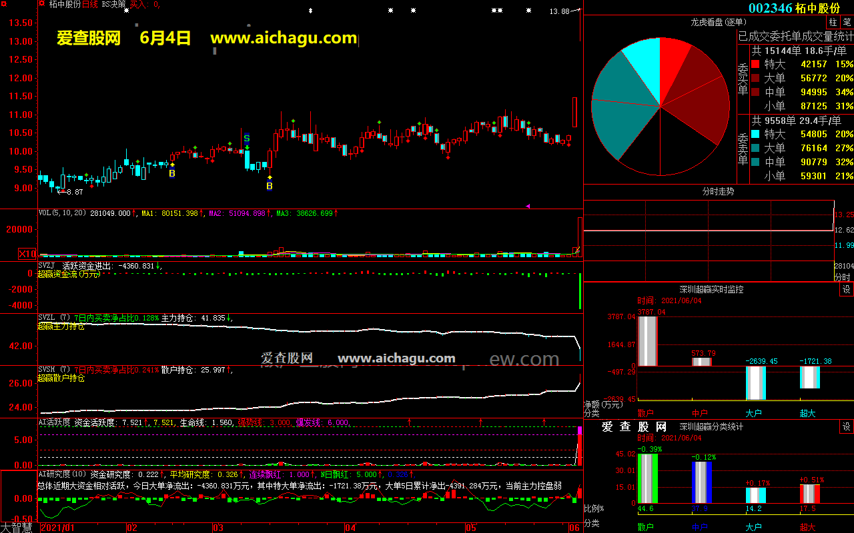
Task: Click the large green SVZJ outflow bar
Action: point(580,290)
